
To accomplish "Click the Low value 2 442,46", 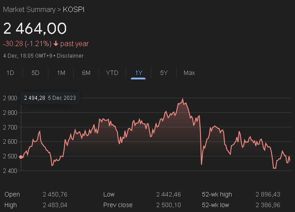I will 169,194.
